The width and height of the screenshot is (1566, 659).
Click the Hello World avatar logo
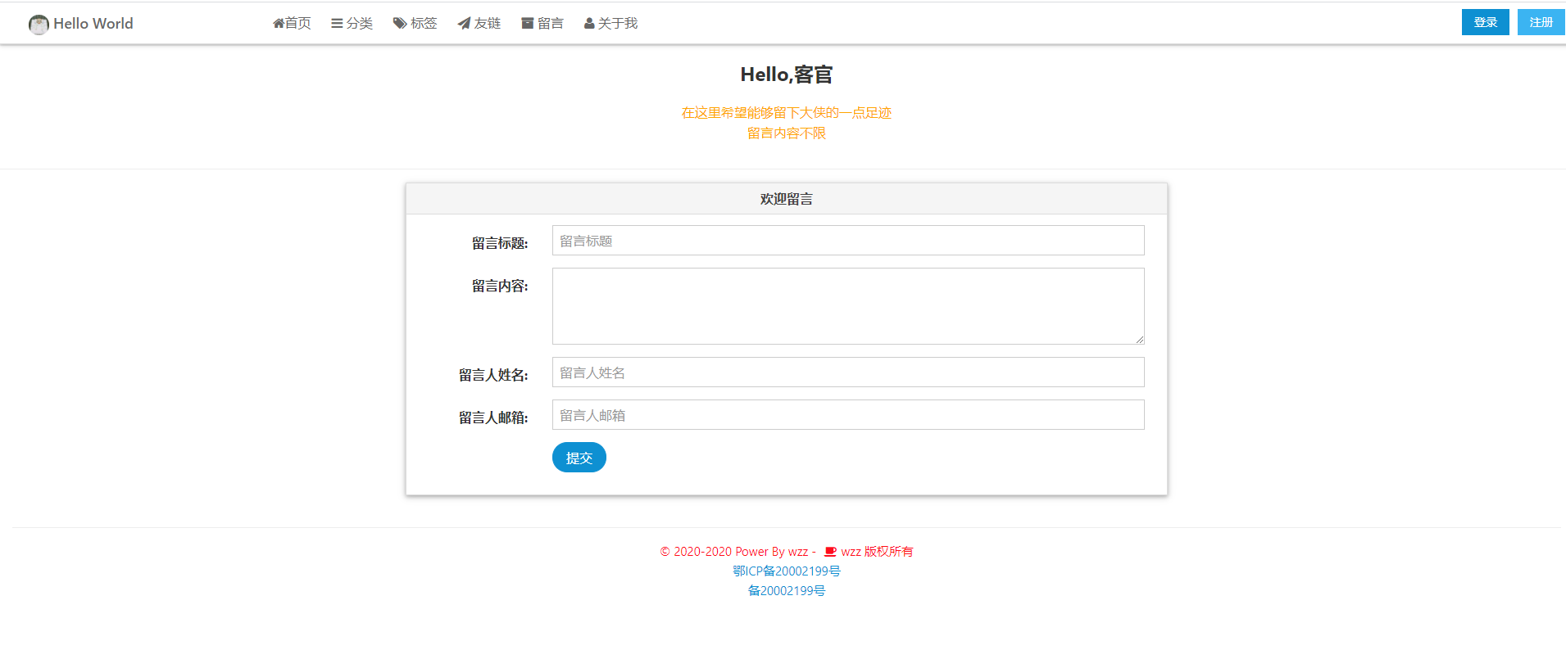click(x=39, y=25)
